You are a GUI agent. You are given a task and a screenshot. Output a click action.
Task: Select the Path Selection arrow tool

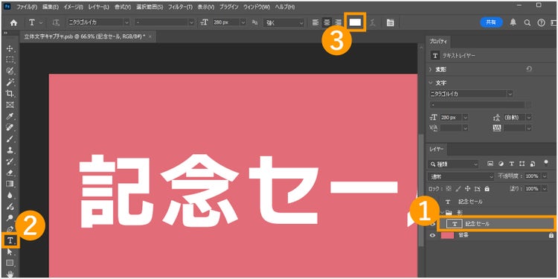pos(10,252)
